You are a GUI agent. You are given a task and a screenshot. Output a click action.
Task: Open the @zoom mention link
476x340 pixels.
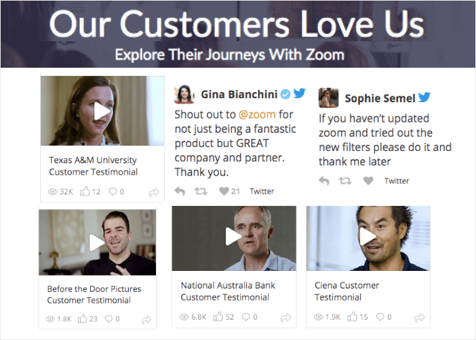[257, 114]
